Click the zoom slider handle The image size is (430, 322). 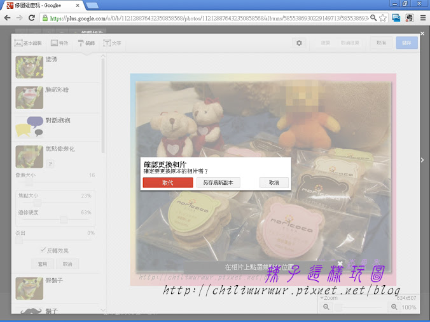[x=338, y=307]
